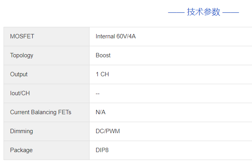Click the Iout/CH label cell

(20, 93)
